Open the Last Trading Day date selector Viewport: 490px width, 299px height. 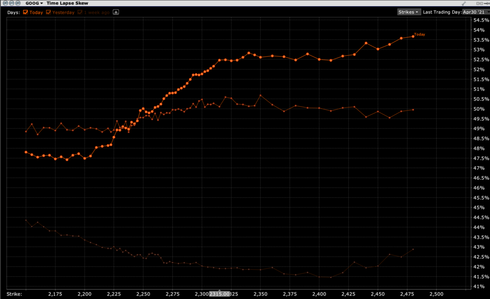coord(475,12)
